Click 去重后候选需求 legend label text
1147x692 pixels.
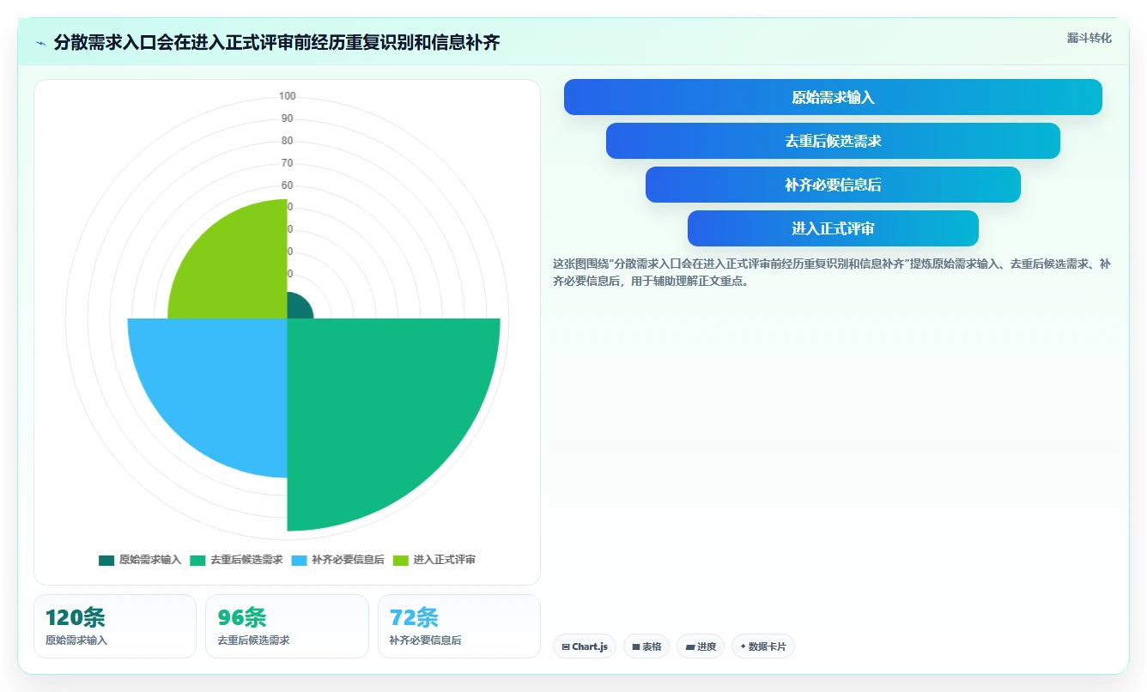[x=246, y=560]
